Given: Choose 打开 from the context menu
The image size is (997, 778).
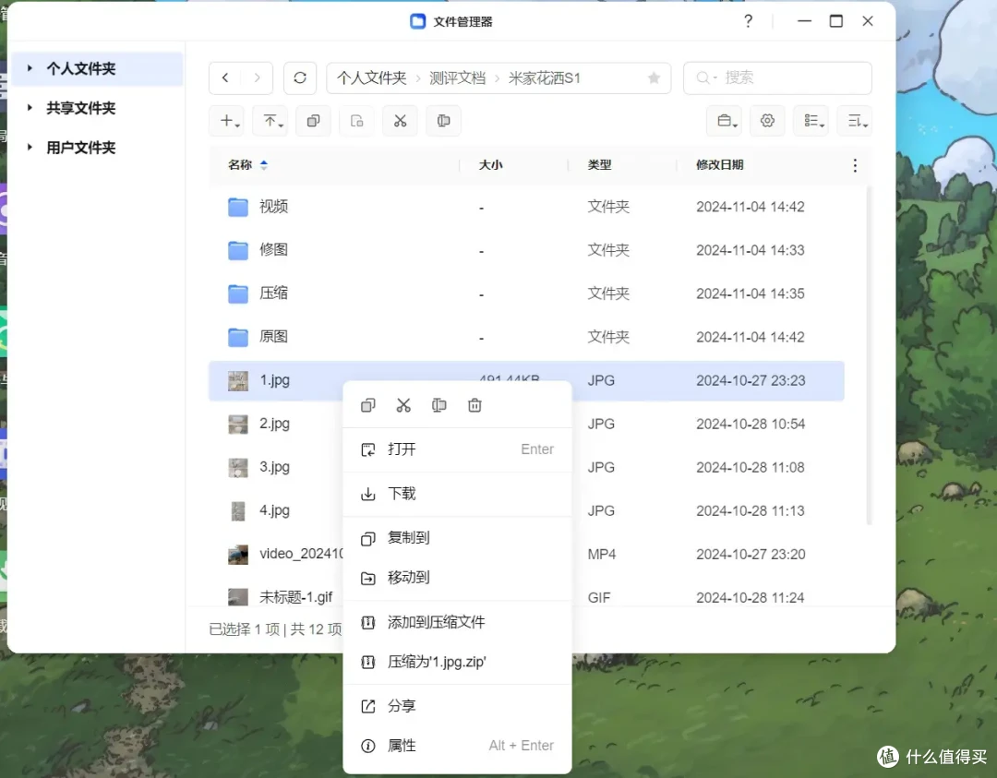Looking at the screenshot, I should (457, 449).
